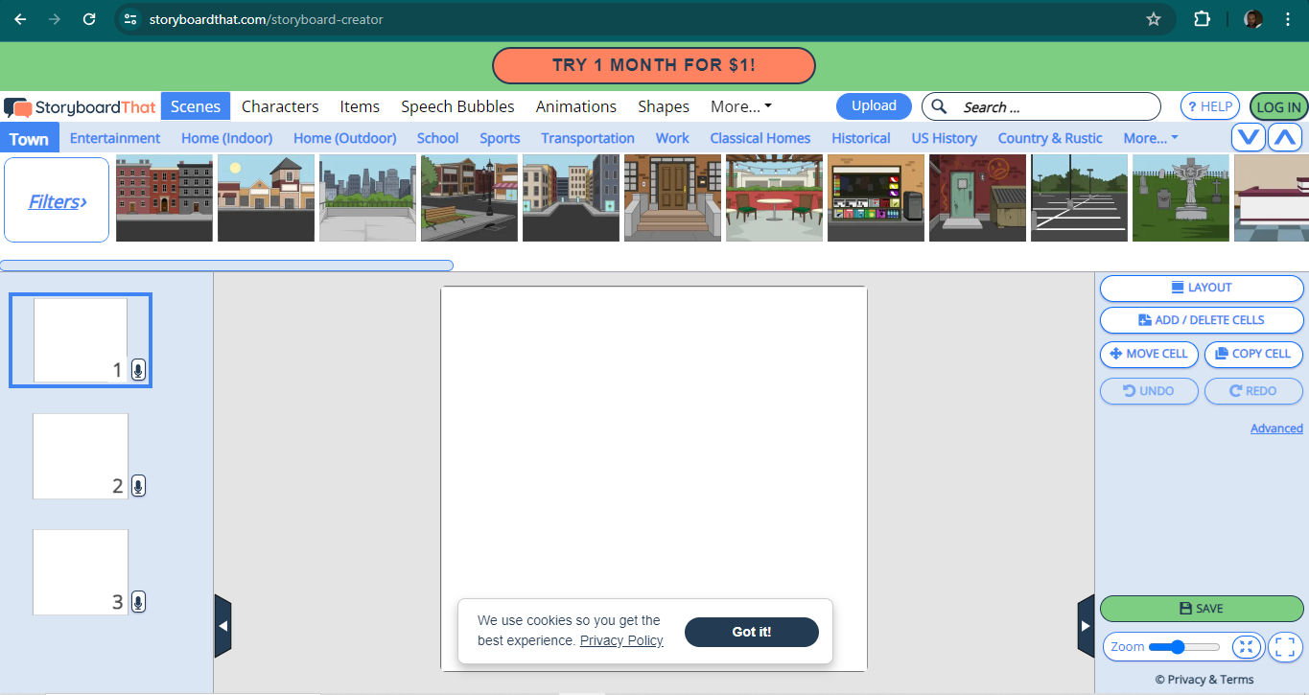Select the Transportation scene category
1309x695 pixels.
tap(587, 138)
